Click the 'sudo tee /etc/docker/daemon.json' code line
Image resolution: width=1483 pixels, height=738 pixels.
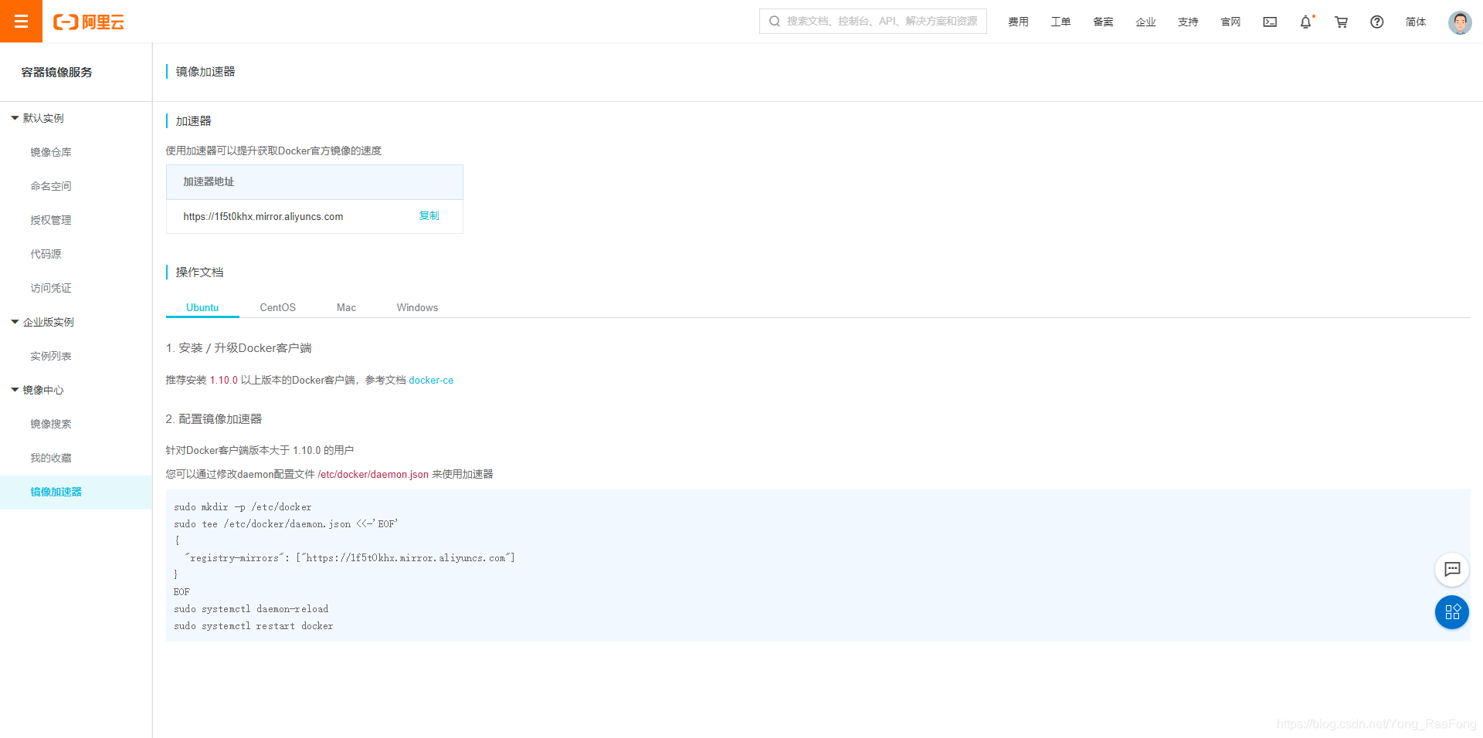(286, 524)
